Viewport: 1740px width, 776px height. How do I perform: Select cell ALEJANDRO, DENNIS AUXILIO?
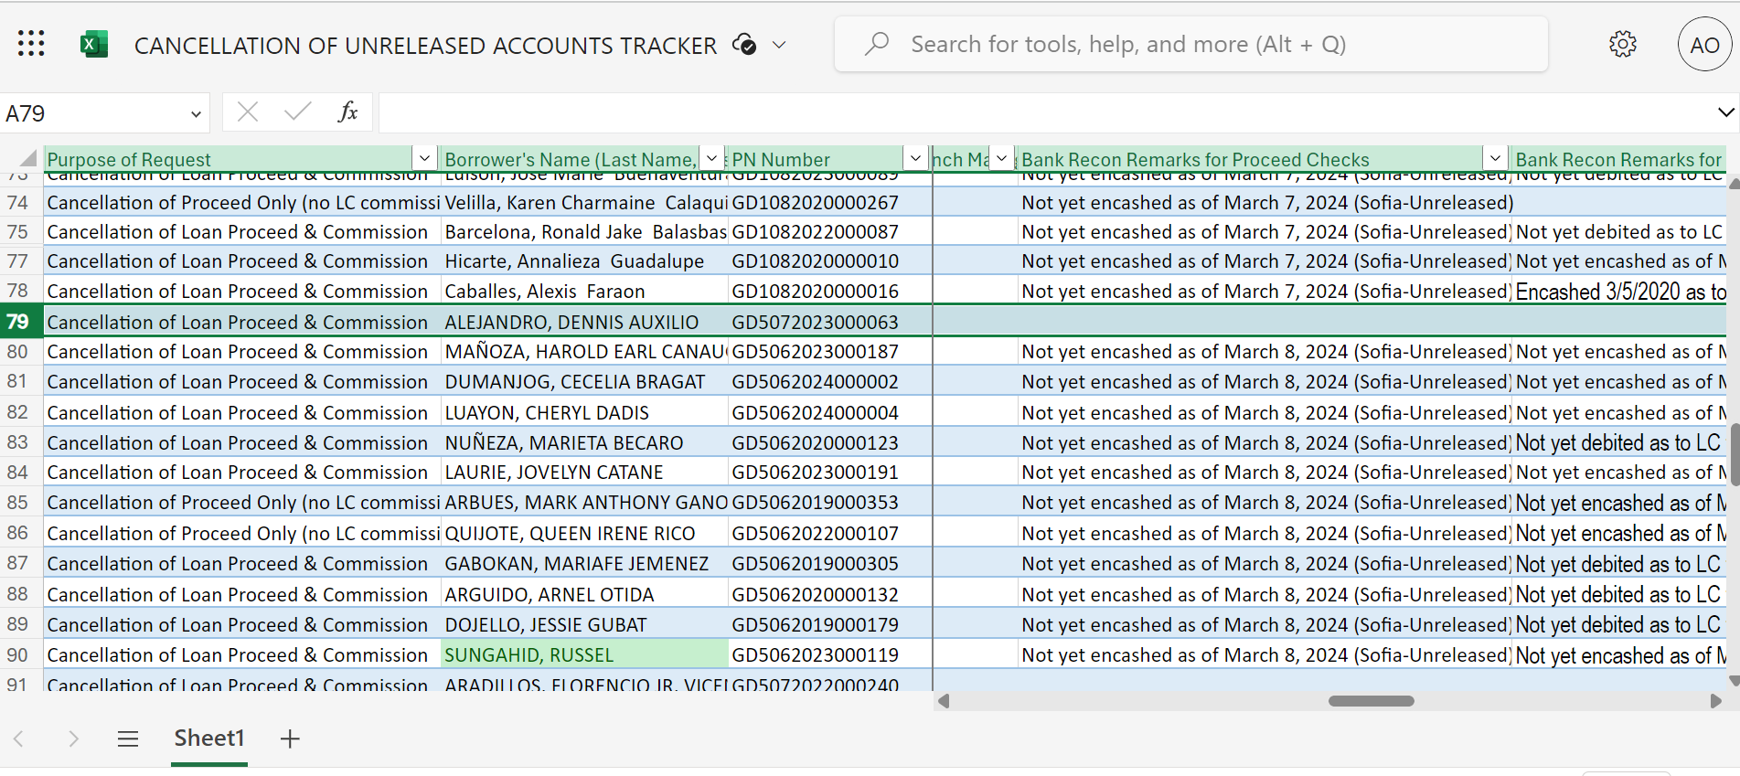[584, 322]
